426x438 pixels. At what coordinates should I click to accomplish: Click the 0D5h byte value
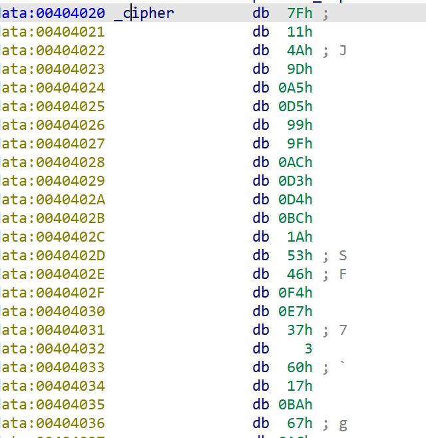click(x=296, y=107)
